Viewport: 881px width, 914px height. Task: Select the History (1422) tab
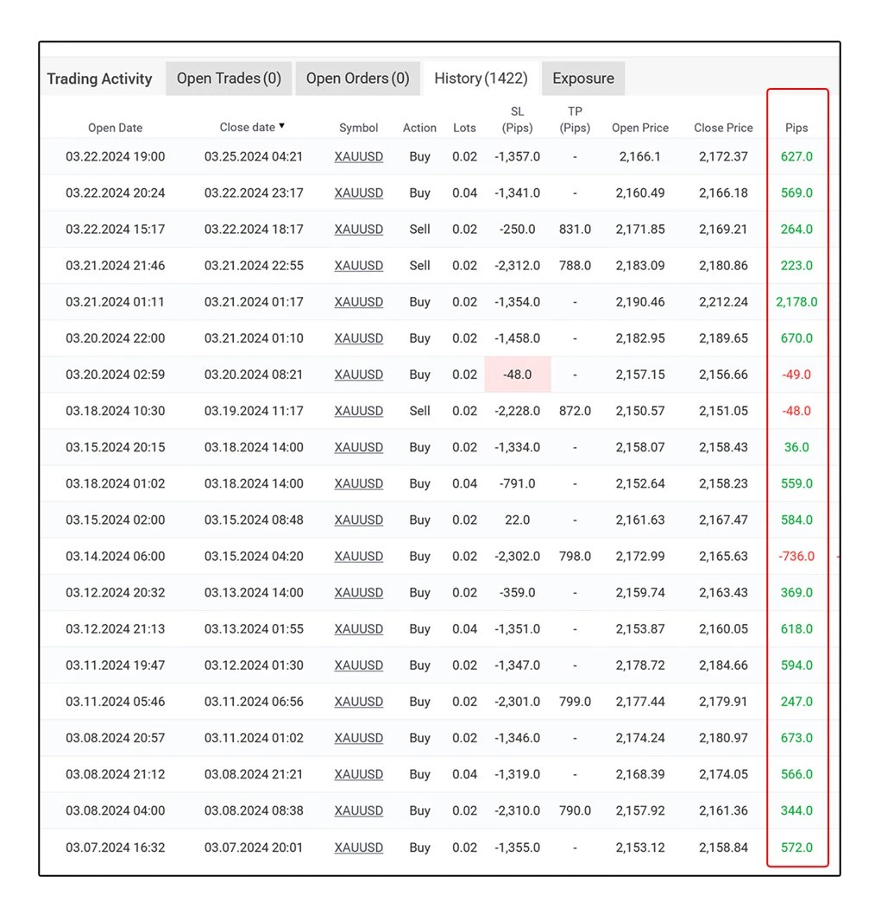click(x=481, y=79)
